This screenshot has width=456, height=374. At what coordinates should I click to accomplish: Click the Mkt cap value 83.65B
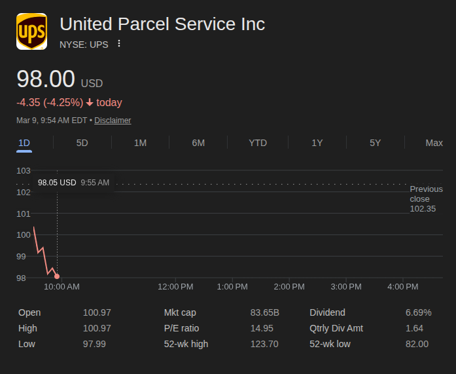(x=265, y=312)
